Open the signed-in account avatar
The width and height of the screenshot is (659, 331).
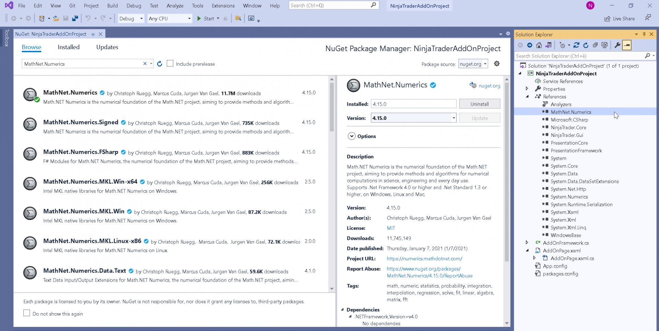pos(590,5)
